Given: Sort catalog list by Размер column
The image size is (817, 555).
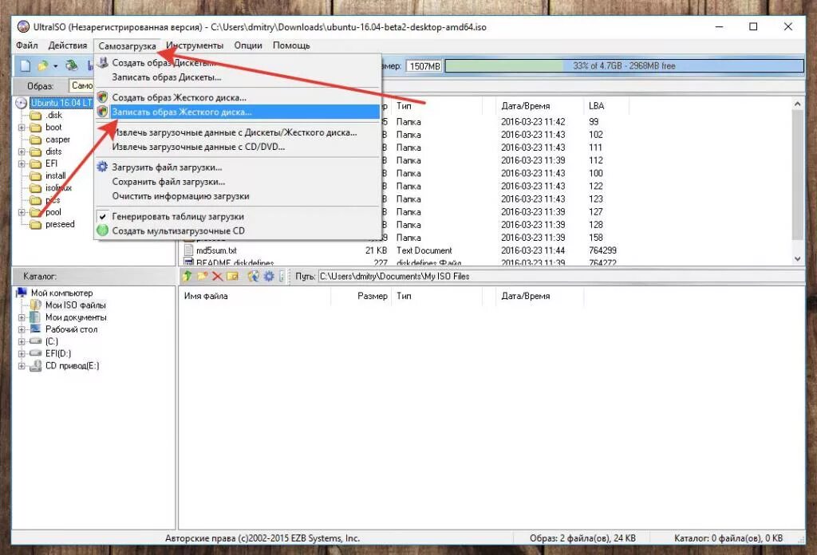Looking at the screenshot, I should click(361, 296).
